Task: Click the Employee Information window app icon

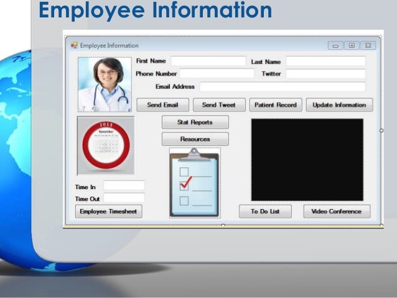Action: tap(74, 45)
